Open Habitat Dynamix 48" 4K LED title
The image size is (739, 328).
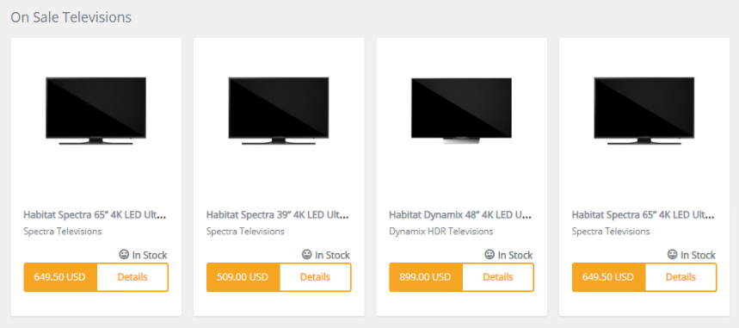[x=460, y=215]
